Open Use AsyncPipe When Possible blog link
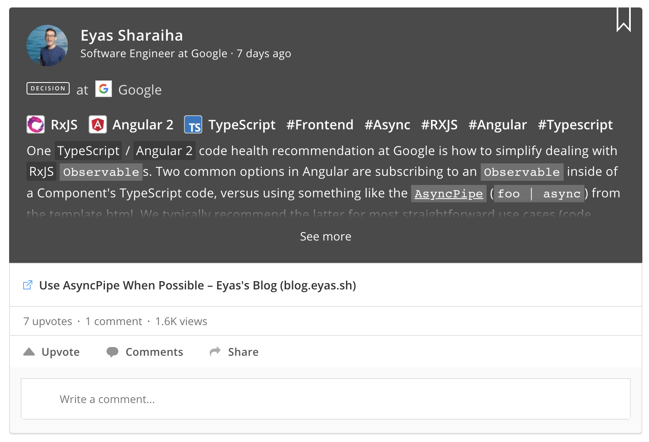This screenshot has height=442, width=649. coord(198,285)
